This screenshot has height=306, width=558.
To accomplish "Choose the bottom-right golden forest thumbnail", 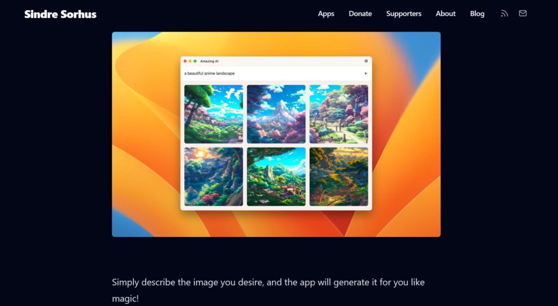I will 338,176.
